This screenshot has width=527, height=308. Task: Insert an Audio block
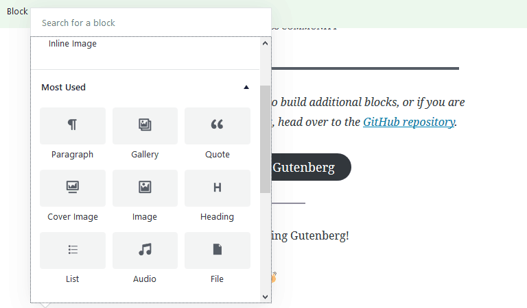click(145, 259)
